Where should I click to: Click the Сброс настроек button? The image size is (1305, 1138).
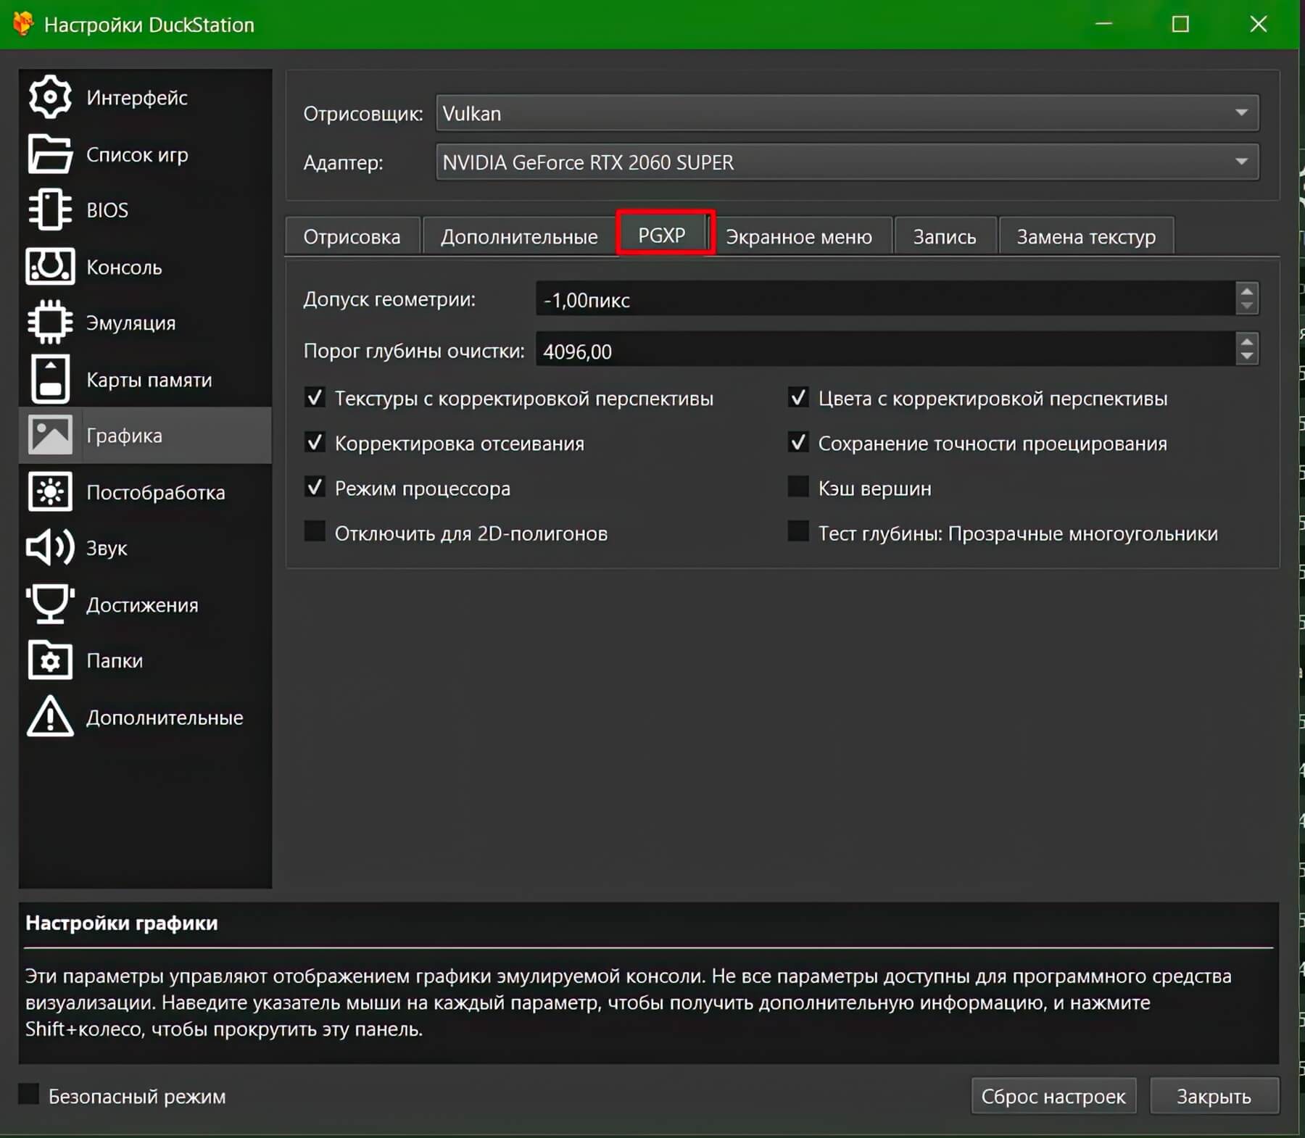(1053, 1096)
